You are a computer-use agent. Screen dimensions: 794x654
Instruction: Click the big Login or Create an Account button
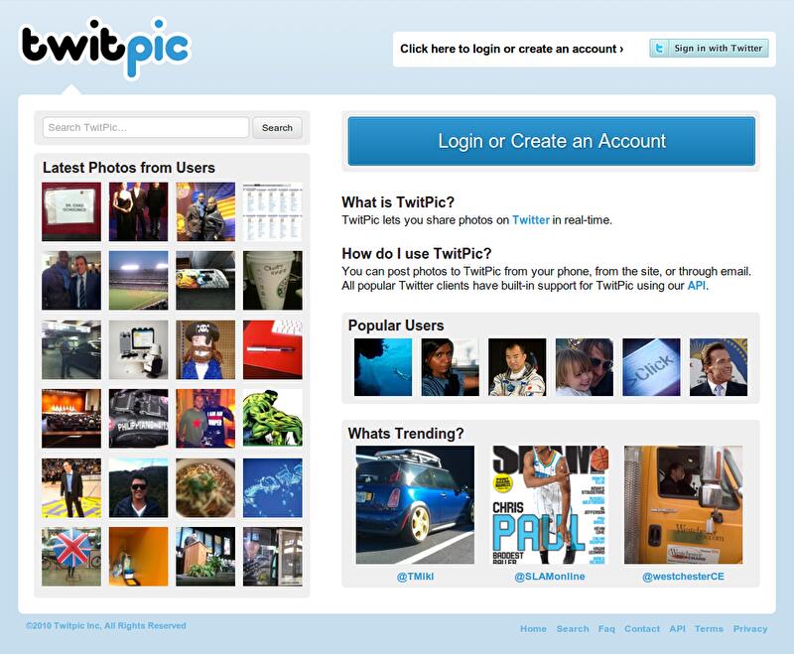click(552, 141)
